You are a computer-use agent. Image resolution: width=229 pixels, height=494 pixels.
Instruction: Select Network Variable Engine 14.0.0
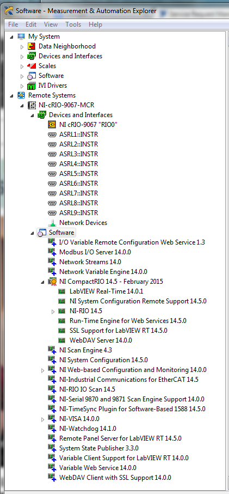[x=103, y=272]
